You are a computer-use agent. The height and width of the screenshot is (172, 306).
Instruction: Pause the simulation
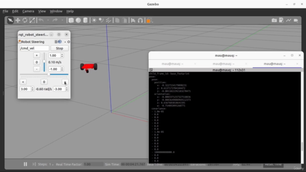click(x=25, y=164)
